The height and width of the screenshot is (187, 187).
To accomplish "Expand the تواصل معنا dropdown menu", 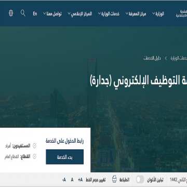I will point(52,14).
